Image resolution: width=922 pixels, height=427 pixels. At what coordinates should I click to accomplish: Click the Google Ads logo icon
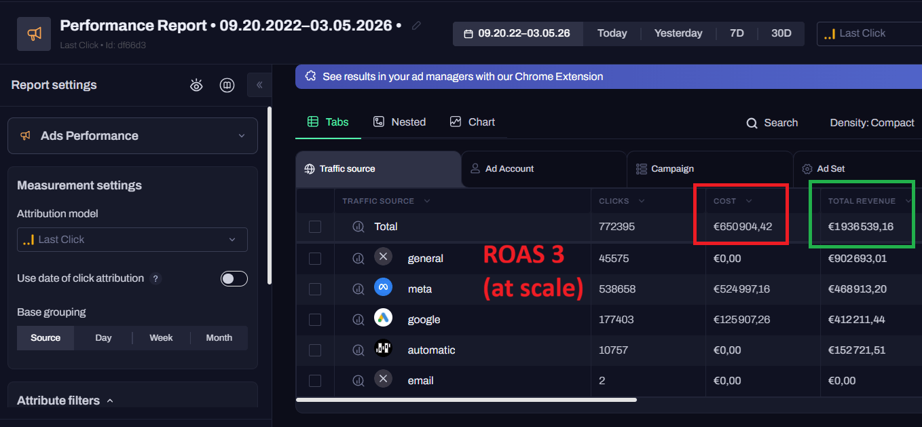click(384, 318)
